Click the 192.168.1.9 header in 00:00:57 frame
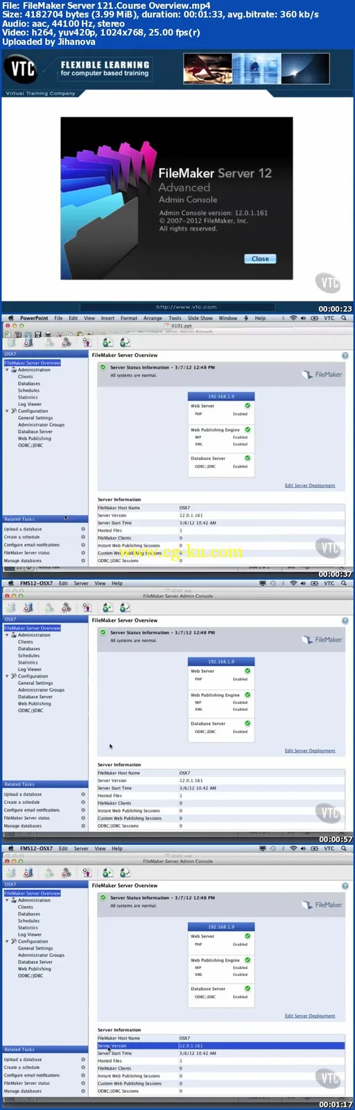 221,662
